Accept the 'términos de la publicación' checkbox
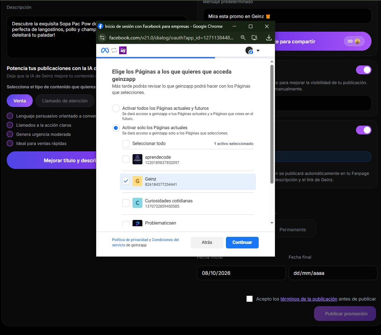This screenshot has width=381, height=335. coord(250,299)
